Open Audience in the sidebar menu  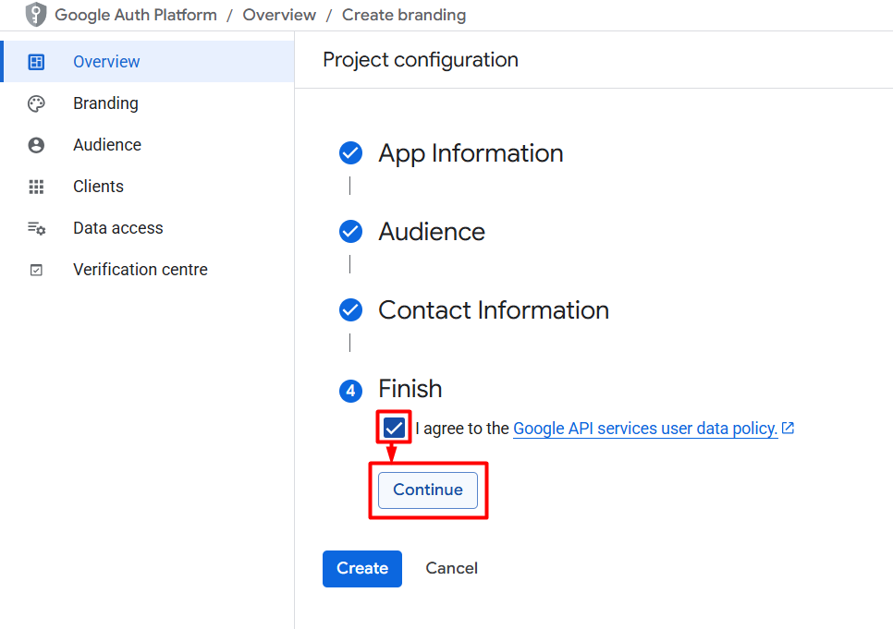pos(148,145)
